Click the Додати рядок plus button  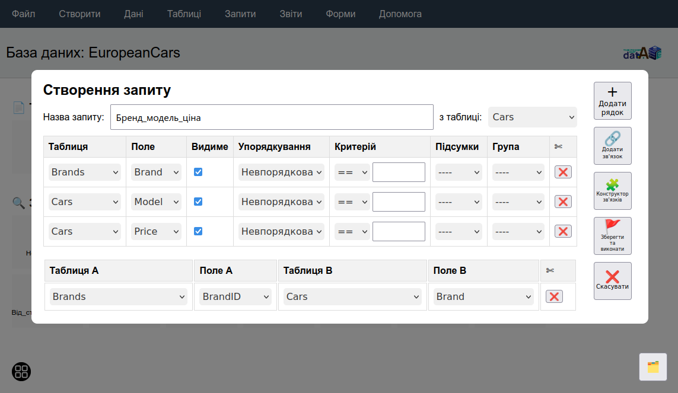pos(612,101)
